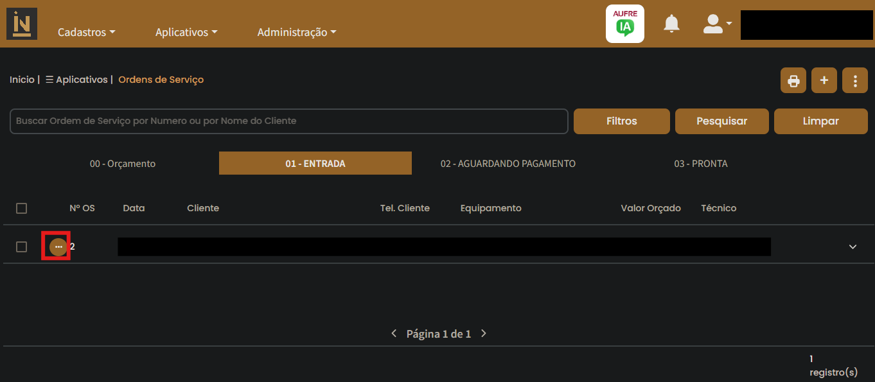875x382 pixels.
Task: Open the AUFRE IA assistant icon
Action: pos(624,24)
